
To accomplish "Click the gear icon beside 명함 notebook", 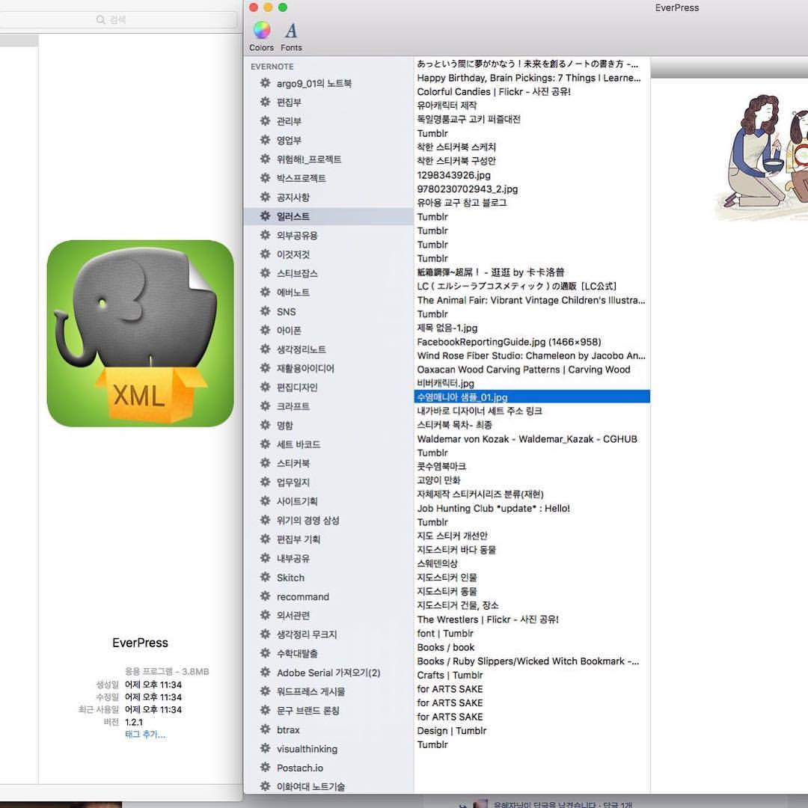I will (265, 425).
